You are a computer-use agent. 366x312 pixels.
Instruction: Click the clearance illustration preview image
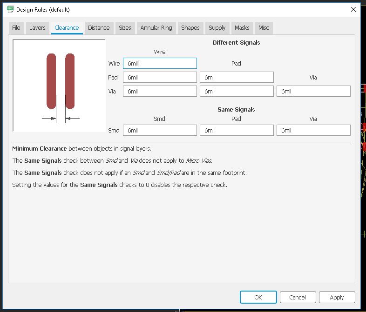(x=59, y=86)
